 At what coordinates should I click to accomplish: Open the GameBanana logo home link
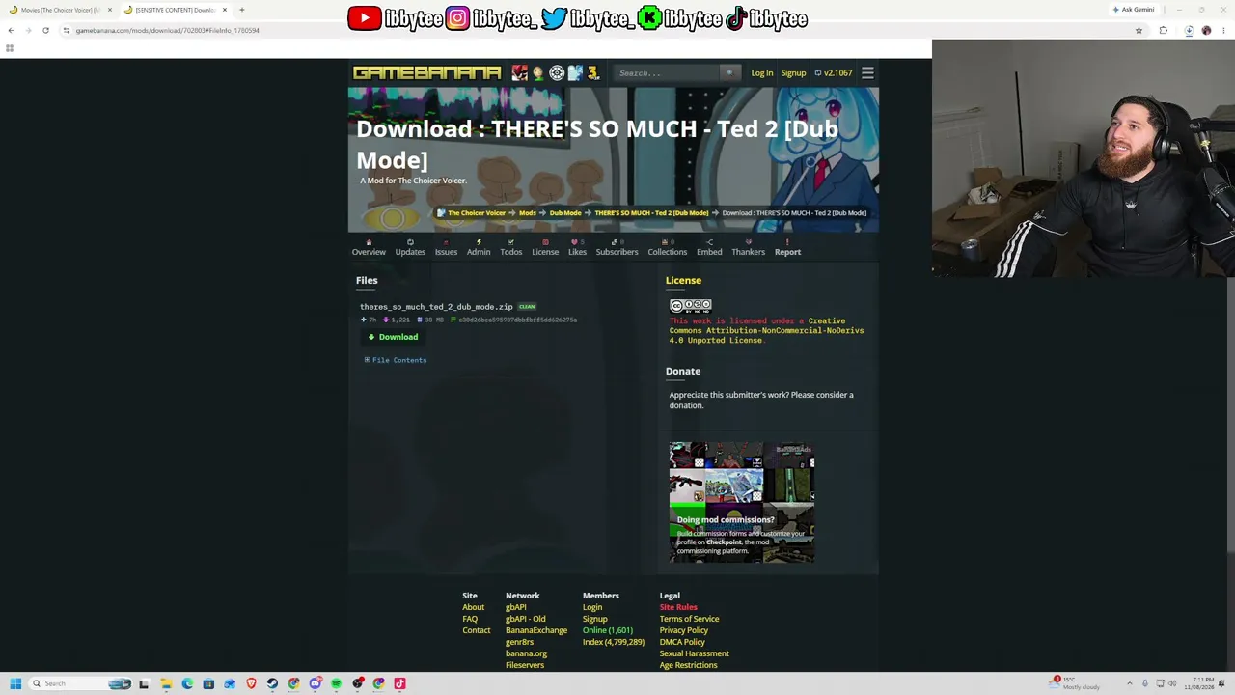point(426,72)
